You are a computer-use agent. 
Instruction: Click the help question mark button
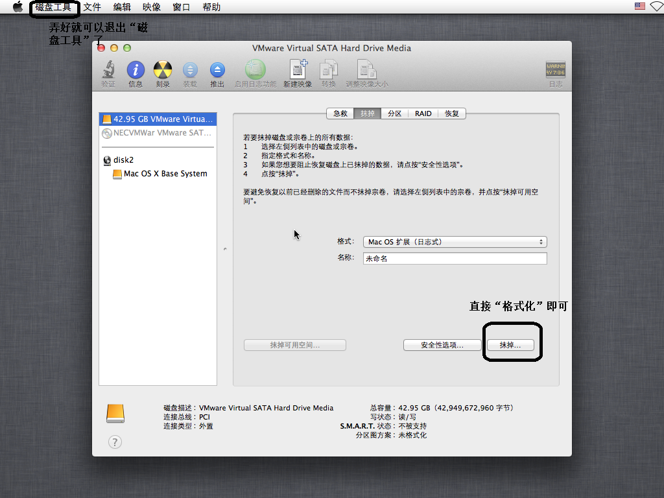pos(115,442)
